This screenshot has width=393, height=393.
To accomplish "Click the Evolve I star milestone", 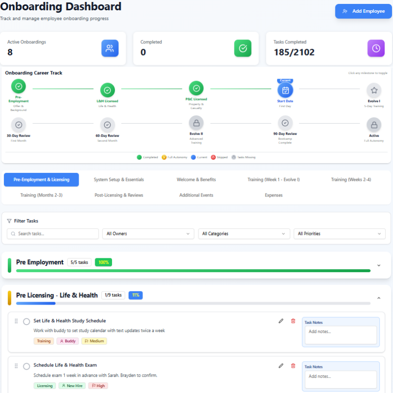I will click(374, 90).
